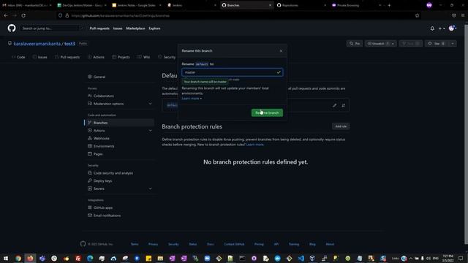Screen dimensions: 468x263
Task: Go to the Wiki tab
Action: [143, 57]
